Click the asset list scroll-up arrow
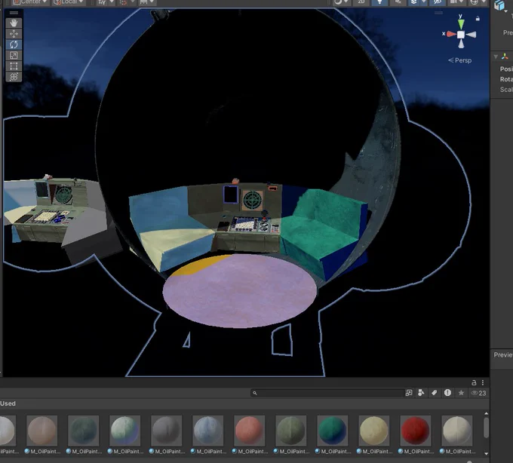 (486, 414)
